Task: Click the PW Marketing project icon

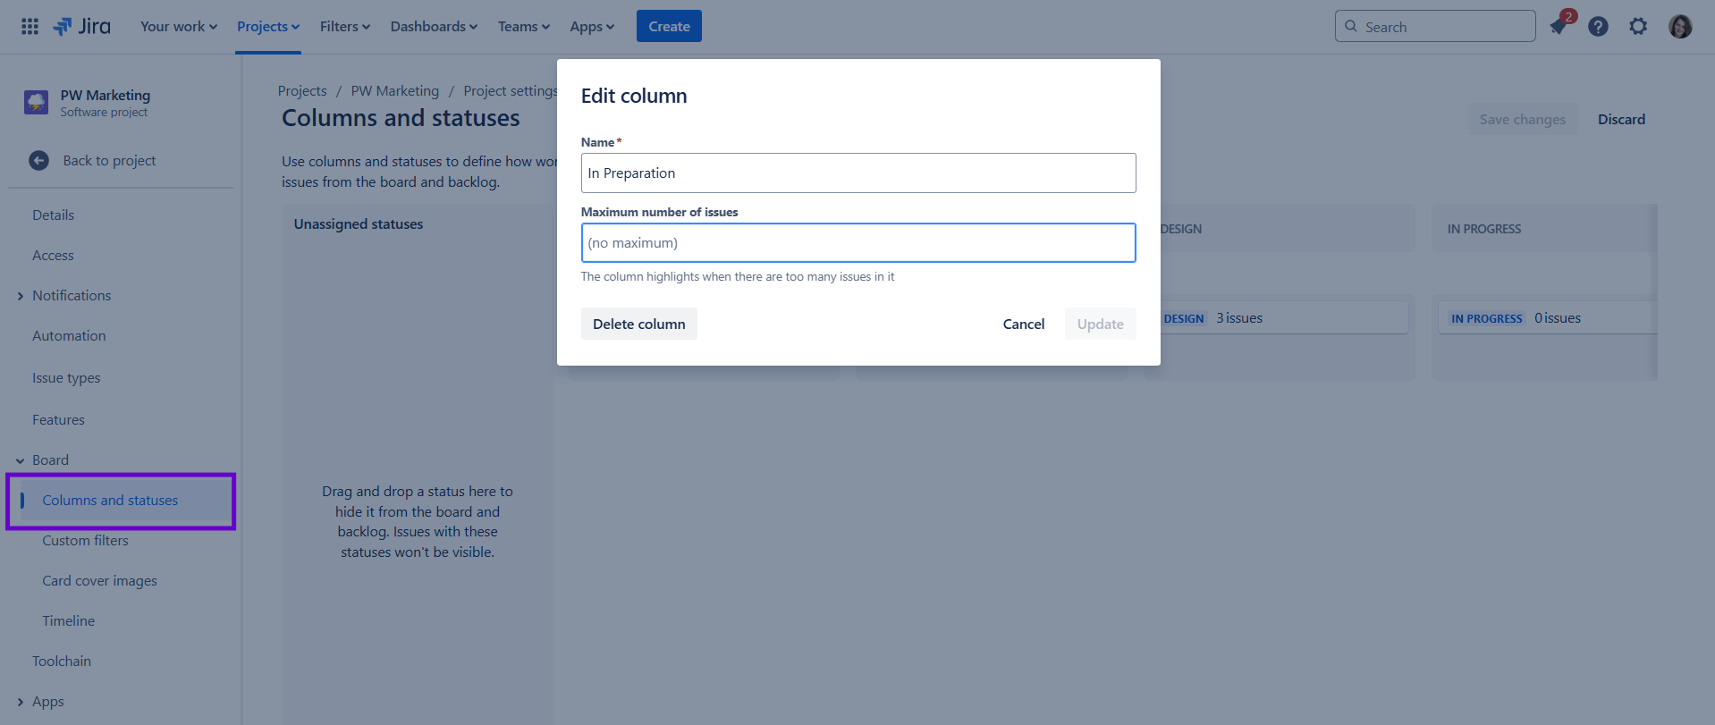Action: [35, 102]
